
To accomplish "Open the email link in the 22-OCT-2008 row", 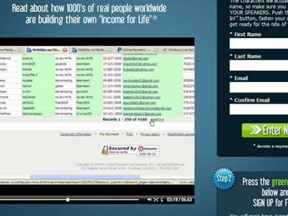I will (136, 58).
